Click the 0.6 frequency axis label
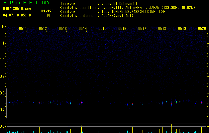Viewport: 209px width, 133px height. click(x=3, y=126)
